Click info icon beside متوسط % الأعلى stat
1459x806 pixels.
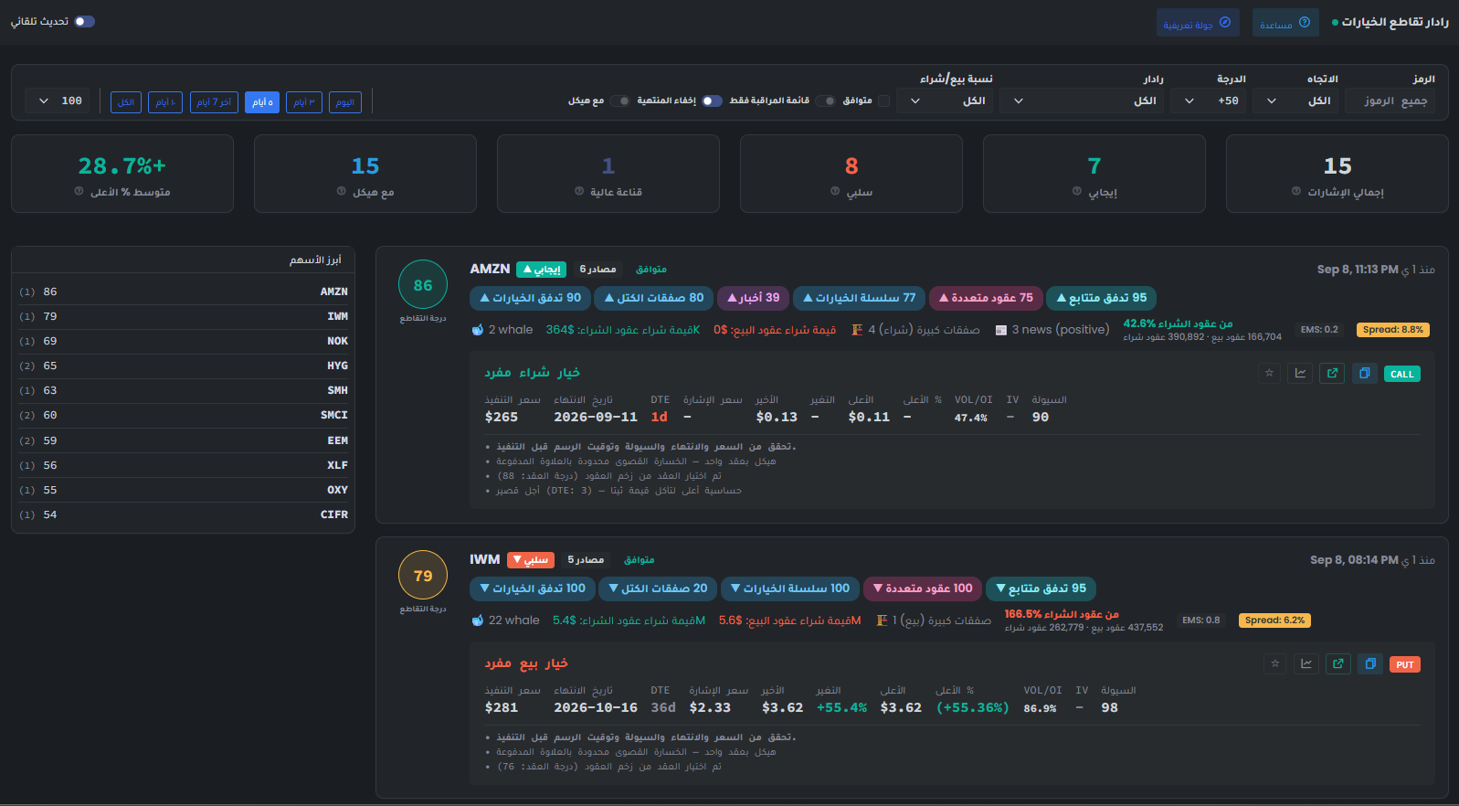point(79,191)
